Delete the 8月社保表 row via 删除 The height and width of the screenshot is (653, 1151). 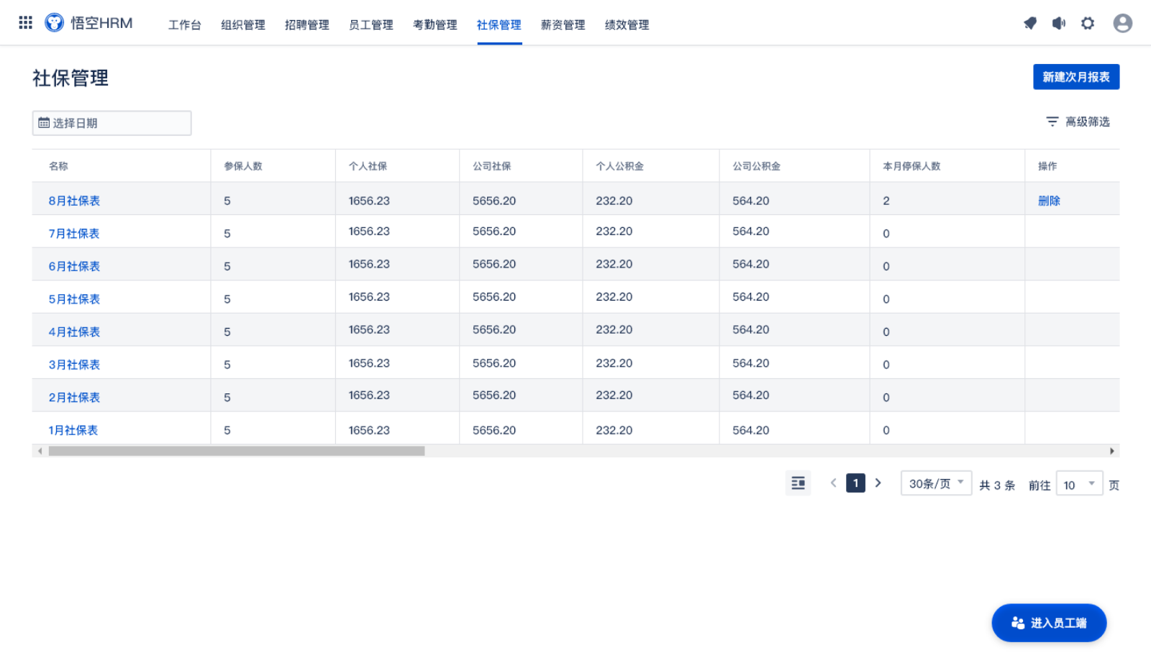pos(1049,201)
